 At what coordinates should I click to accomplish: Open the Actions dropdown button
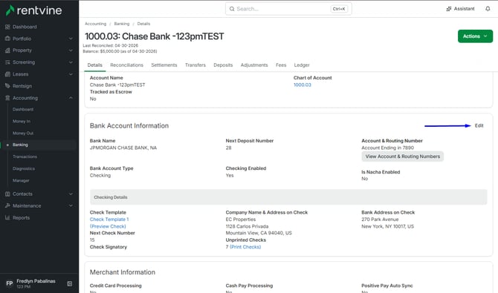coord(475,36)
